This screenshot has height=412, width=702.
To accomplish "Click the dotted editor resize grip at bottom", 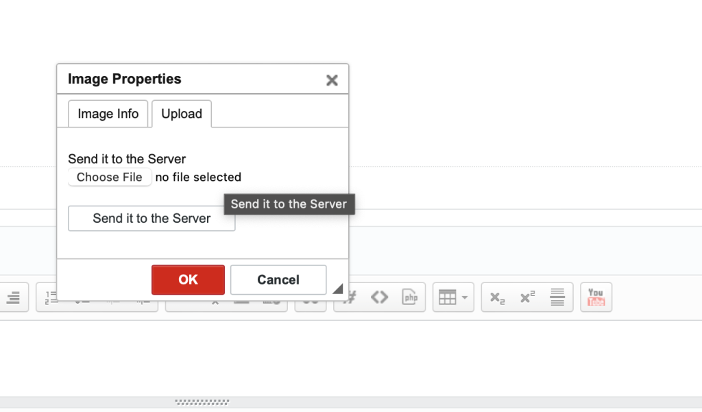I will coord(202,402).
